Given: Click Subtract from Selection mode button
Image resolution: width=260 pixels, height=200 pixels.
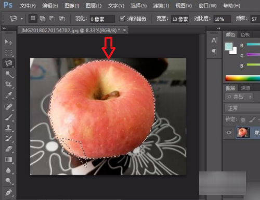Looking at the screenshot, I should point(52,19).
